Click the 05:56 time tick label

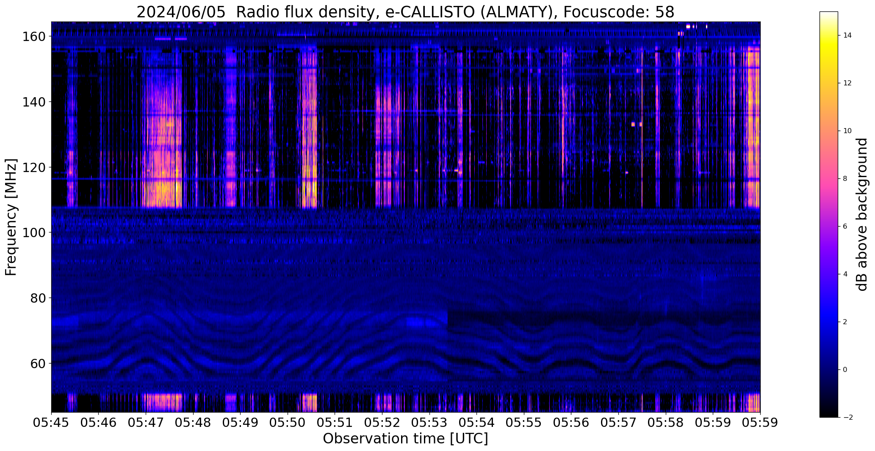coord(571,423)
